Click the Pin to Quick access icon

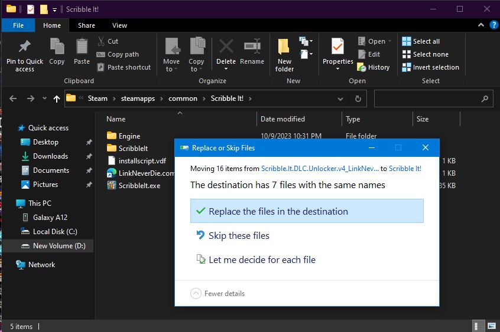24,47
